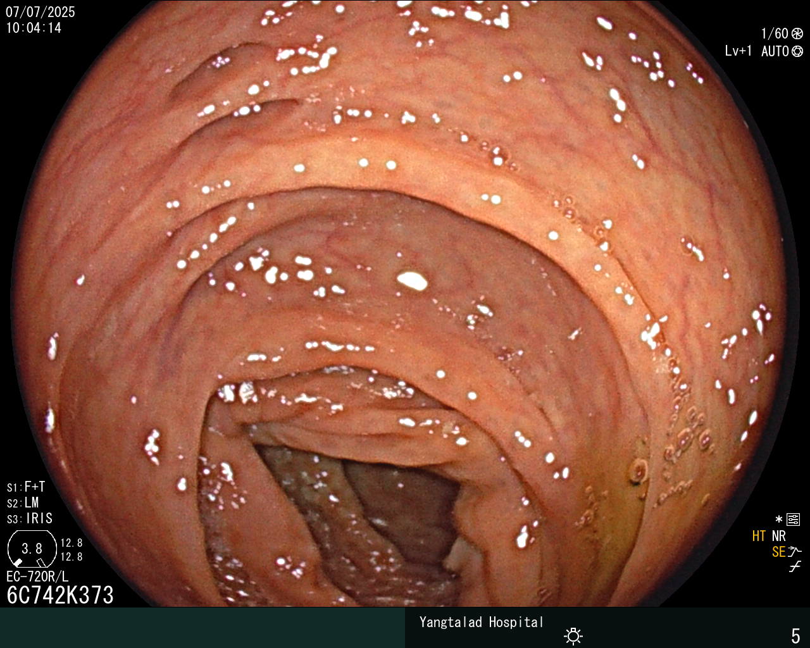Click the S1: F+T switch assignment
The width and height of the screenshot is (810, 648).
(26, 487)
